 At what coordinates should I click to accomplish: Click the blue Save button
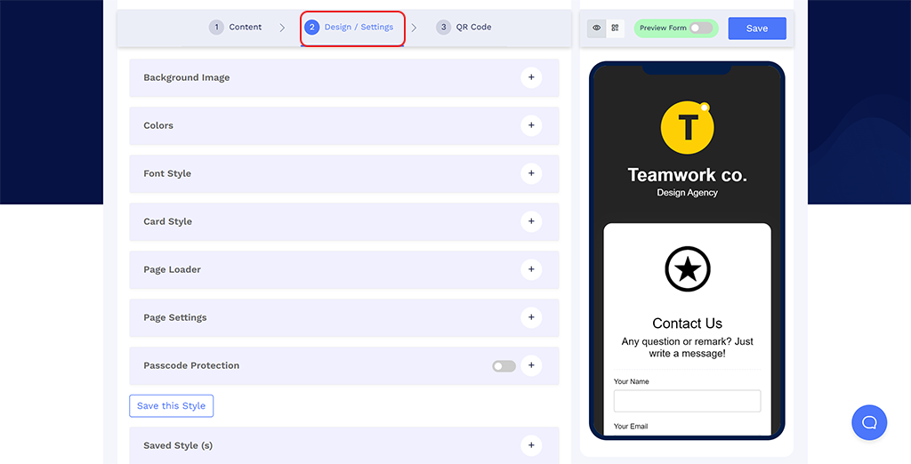tap(756, 28)
